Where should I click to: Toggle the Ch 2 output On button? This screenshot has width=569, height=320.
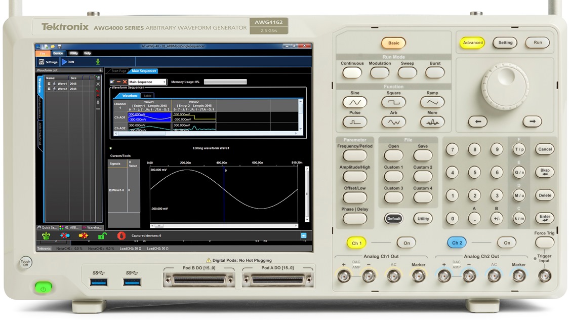point(506,243)
